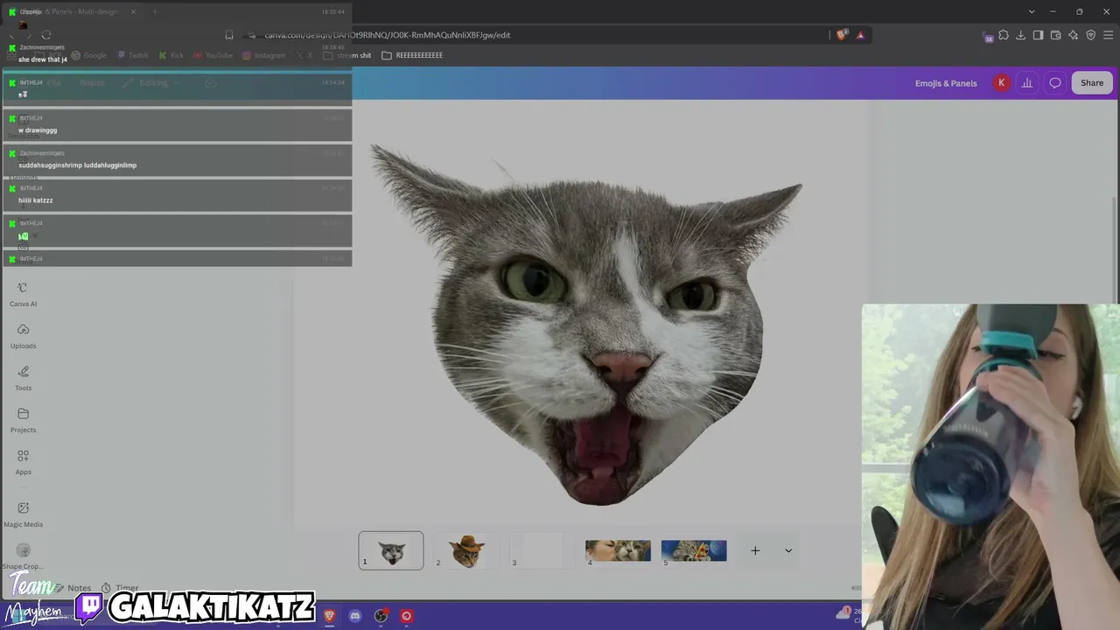Screen dimensions: 1120x630
Task: Select page 1 cat face thumbnail
Action: 391,550
